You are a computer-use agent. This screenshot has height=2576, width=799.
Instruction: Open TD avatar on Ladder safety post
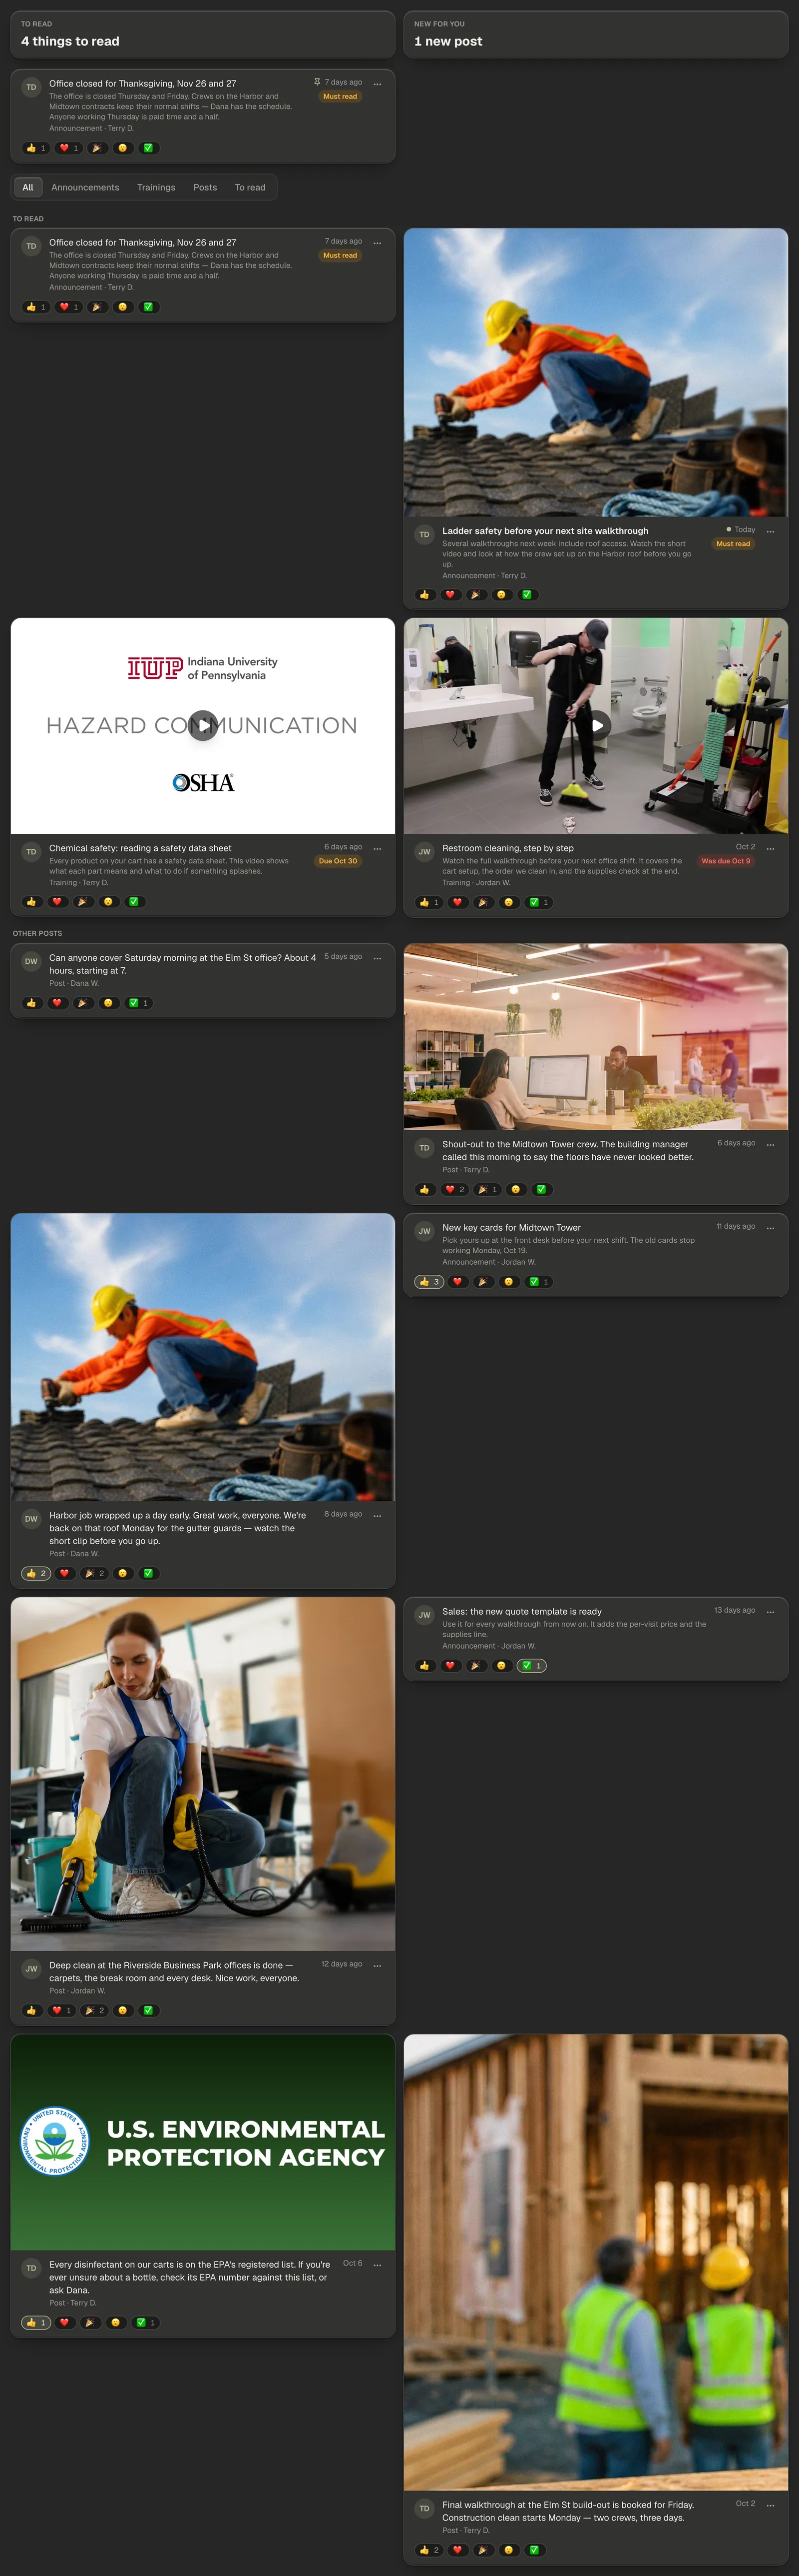(424, 535)
